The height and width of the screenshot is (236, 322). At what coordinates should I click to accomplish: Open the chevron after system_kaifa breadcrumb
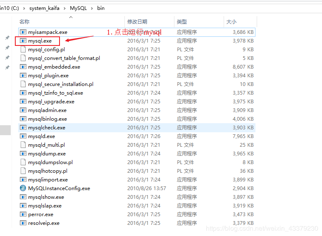click(x=64, y=8)
